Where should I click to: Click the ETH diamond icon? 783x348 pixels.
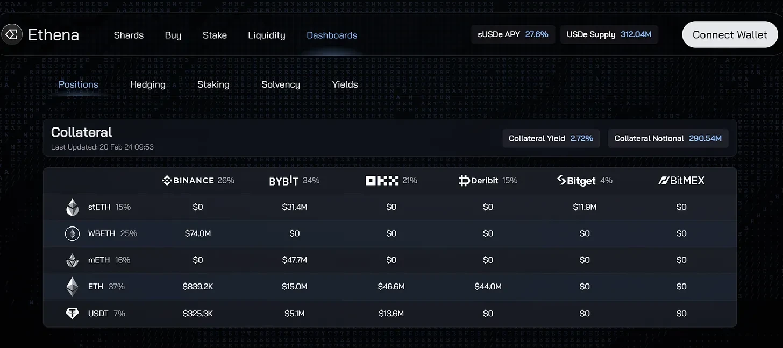tap(72, 287)
